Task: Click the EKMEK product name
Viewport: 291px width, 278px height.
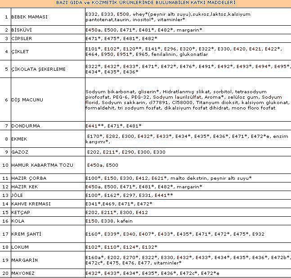Action: click(x=19, y=139)
